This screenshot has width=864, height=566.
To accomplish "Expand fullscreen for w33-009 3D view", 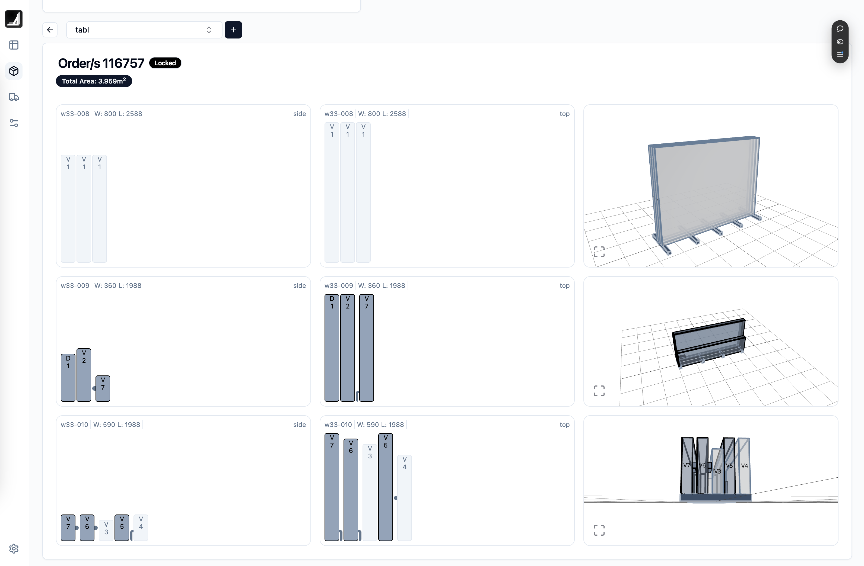I will [599, 391].
